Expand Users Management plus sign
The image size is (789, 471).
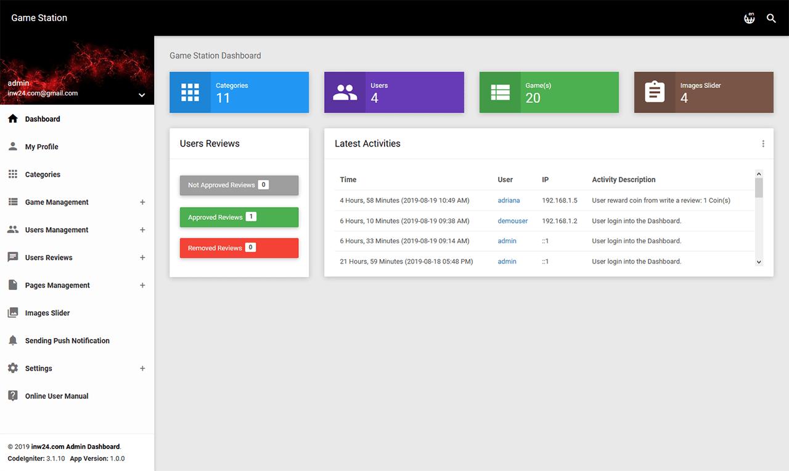(142, 230)
